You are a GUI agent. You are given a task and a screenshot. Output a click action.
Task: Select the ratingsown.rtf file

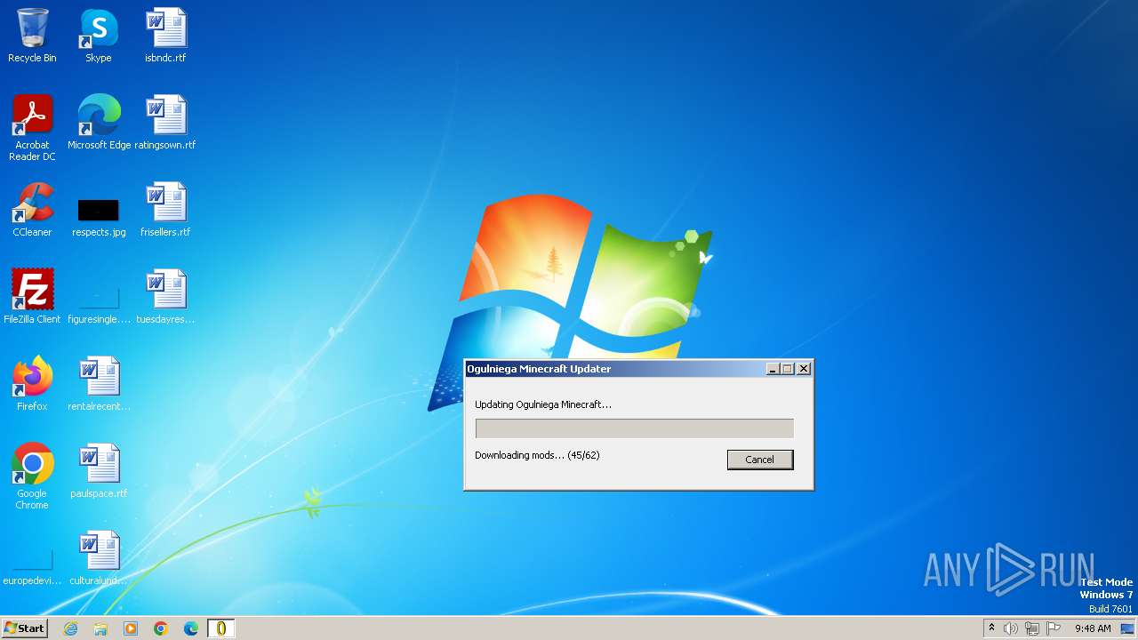(165, 123)
